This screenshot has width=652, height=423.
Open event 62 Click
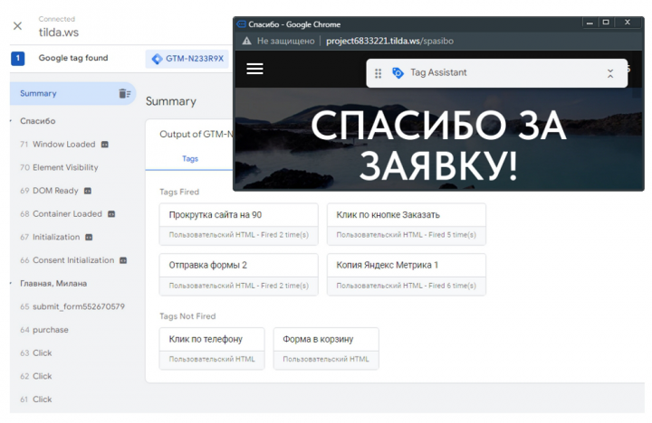pyautogui.click(x=35, y=377)
